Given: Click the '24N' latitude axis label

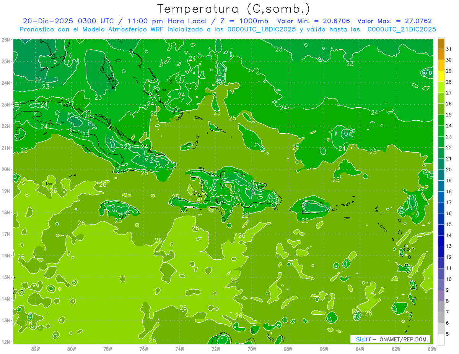Looking at the screenshot, I should 6,83.
